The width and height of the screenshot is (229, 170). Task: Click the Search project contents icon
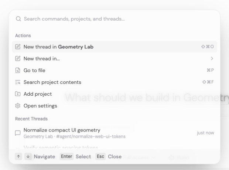(18, 82)
